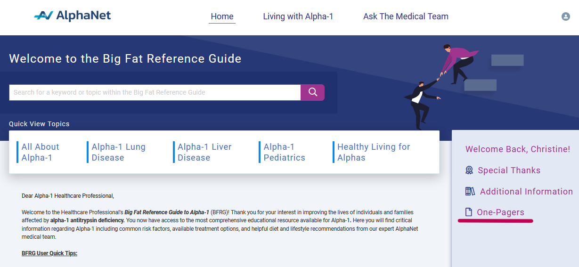
Task: Open Healthy Living for Alphas topic
Action: pos(374,152)
